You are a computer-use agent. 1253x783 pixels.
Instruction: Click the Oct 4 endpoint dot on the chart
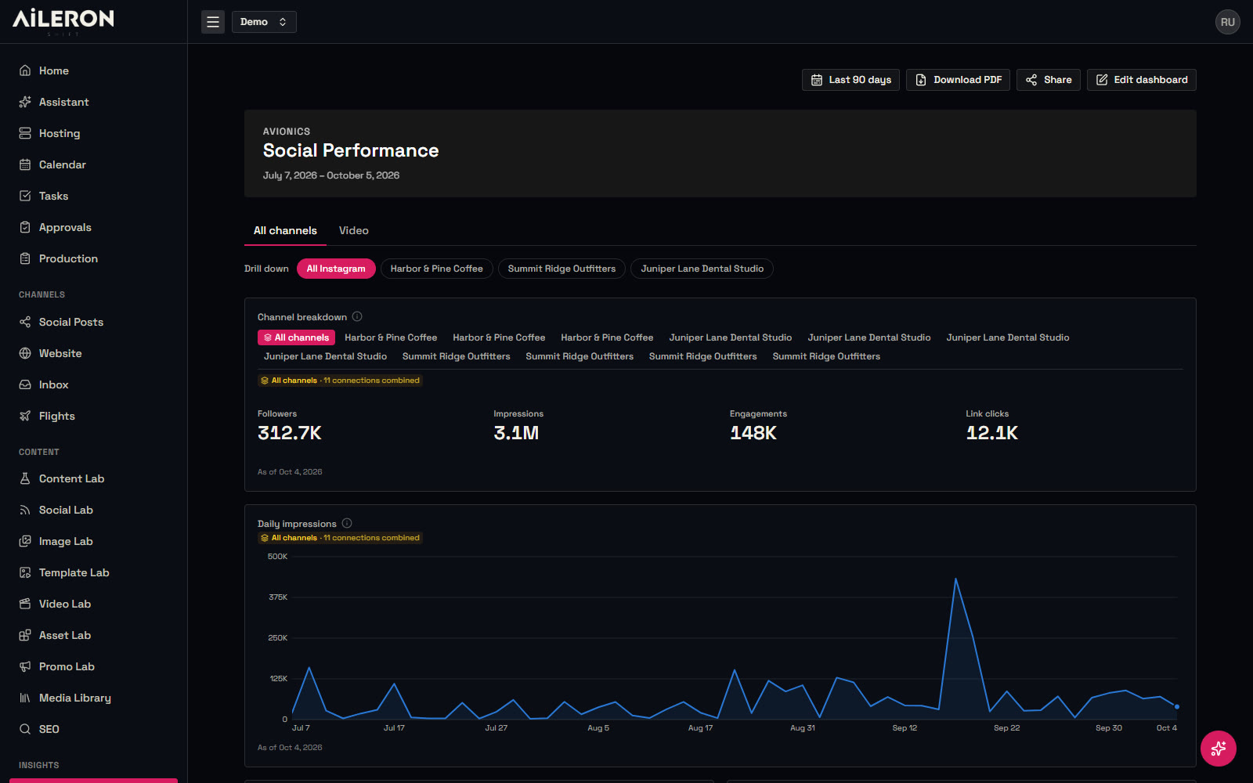[1177, 707]
